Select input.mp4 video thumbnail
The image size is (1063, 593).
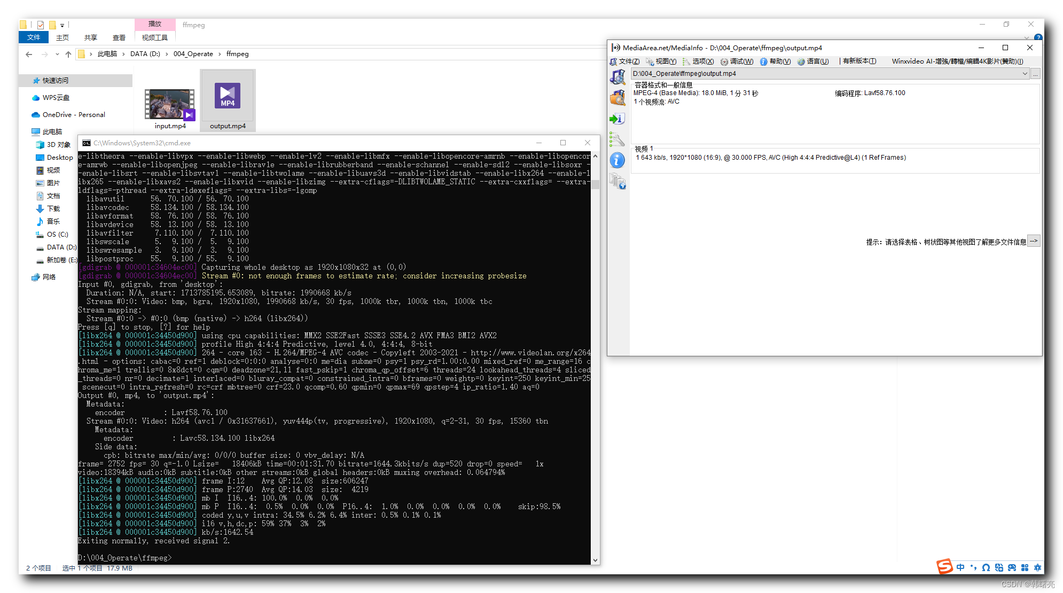pyautogui.click(x=170, y=104)
